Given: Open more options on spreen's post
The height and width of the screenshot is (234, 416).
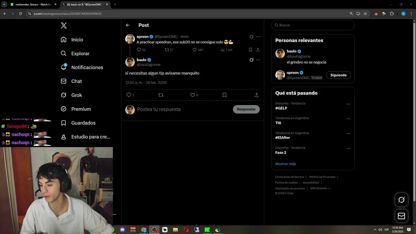Looking at the screenshot, I should 258,37.
